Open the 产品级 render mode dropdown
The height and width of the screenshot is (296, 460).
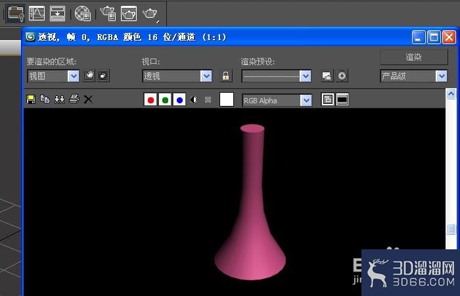point(413,76)
